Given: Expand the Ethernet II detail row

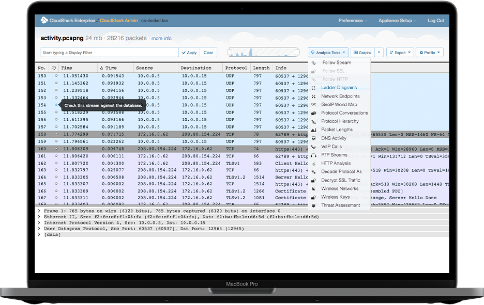Looking at the screenshot, I should click(x=39, y=217).
